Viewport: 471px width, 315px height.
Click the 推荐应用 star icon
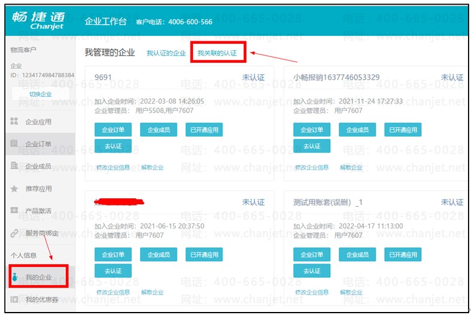14,189
